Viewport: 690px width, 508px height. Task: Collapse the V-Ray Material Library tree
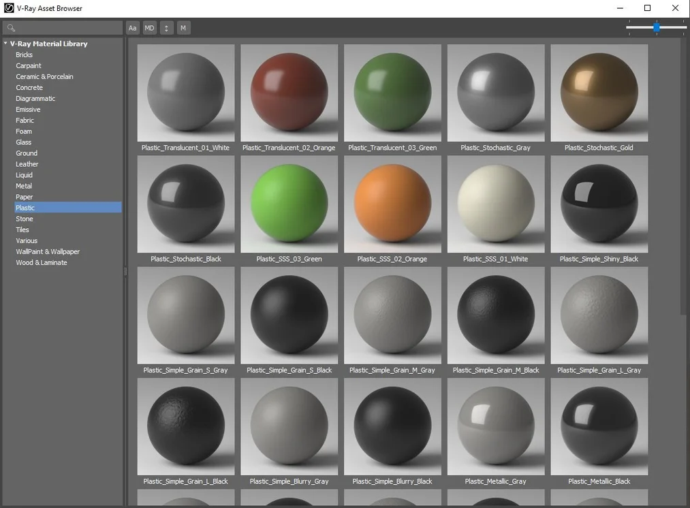[5, 44]
